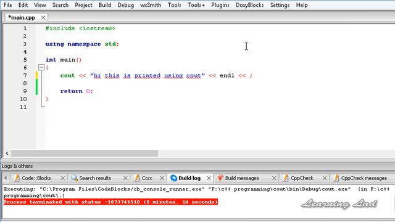Image resolution: width=395 pixels, height=222 pixels.
Task: Click the '#include <iostream>' line
Action: point(80,28)
